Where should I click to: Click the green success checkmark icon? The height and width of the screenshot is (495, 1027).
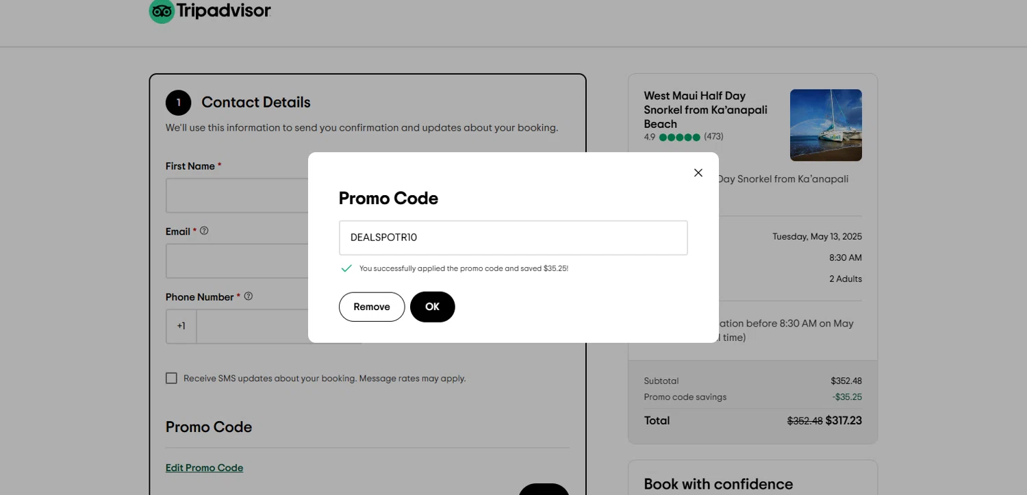pyautogui.click(x=346, y=268)
